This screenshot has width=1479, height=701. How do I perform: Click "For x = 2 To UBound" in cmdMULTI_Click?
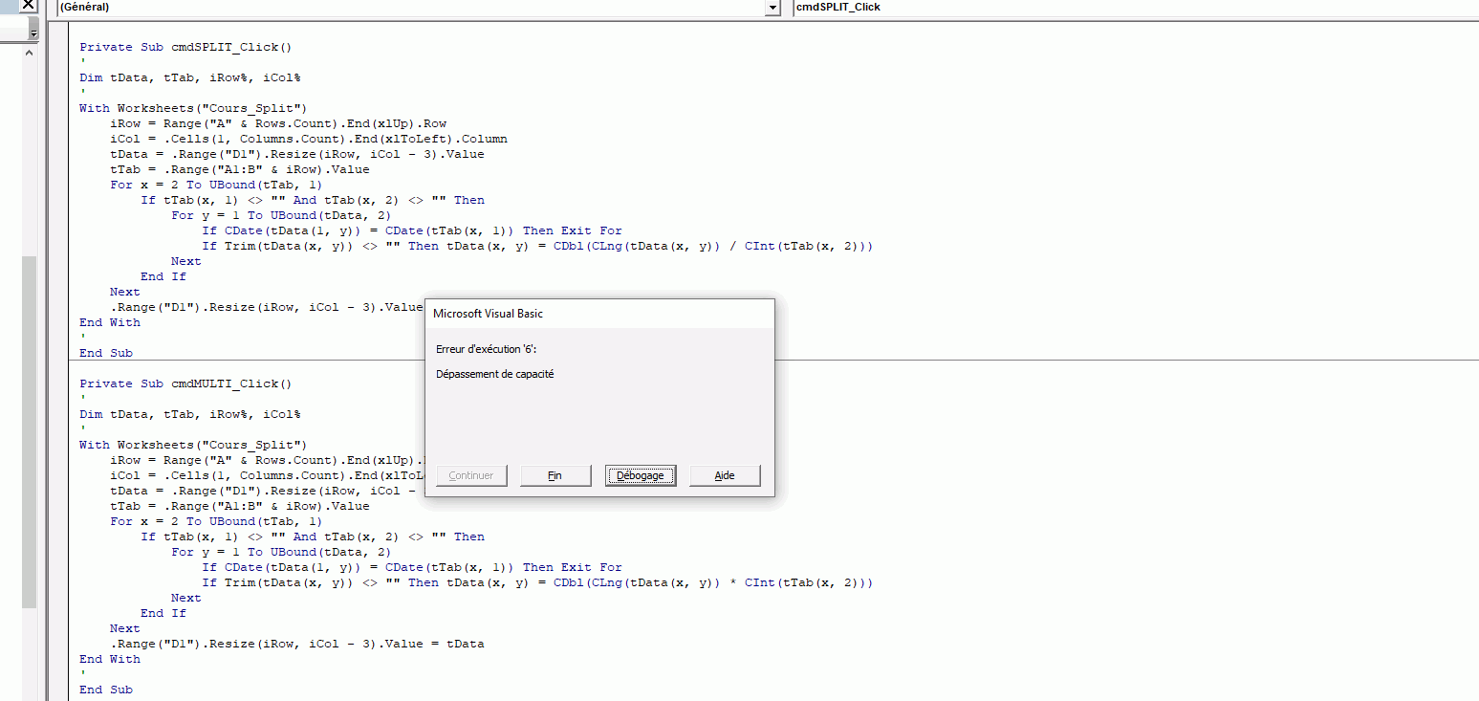click(216, 521)
